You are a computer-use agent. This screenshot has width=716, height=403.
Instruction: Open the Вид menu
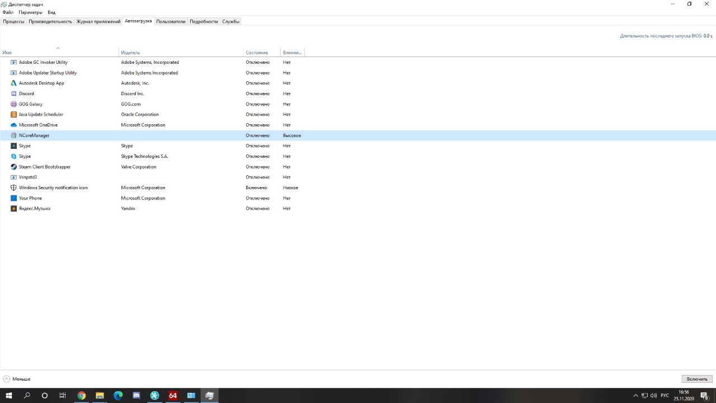51,12
